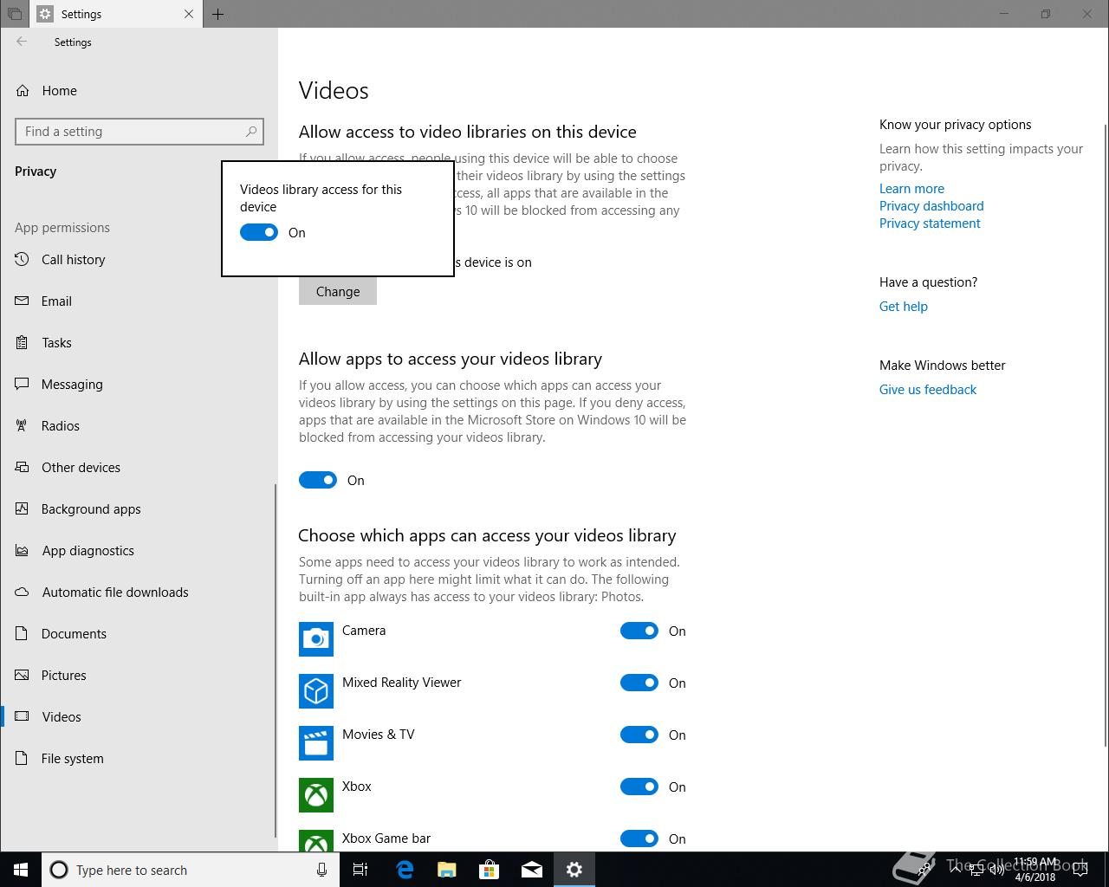1109x887 pixels.
Task: Click the Find a setting search box
Action: (139, 132)
